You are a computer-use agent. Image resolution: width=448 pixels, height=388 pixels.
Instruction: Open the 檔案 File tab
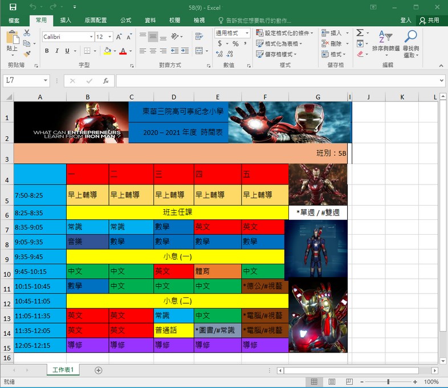(14, 21)
